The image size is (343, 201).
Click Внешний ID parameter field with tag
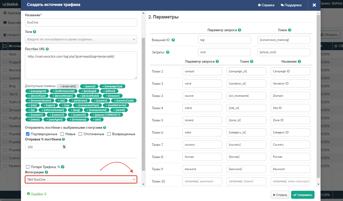click(224, 40)
